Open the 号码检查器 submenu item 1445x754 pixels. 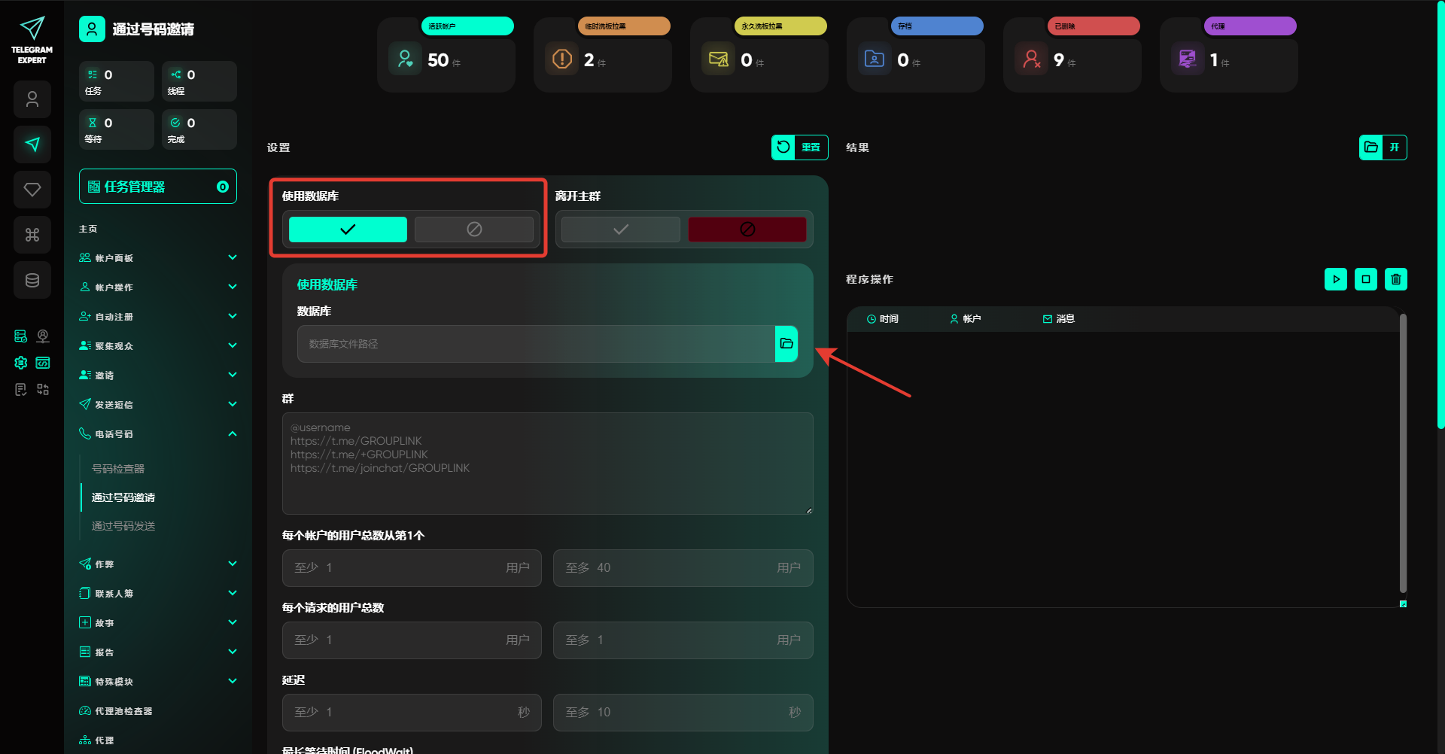tap(118, 469)
